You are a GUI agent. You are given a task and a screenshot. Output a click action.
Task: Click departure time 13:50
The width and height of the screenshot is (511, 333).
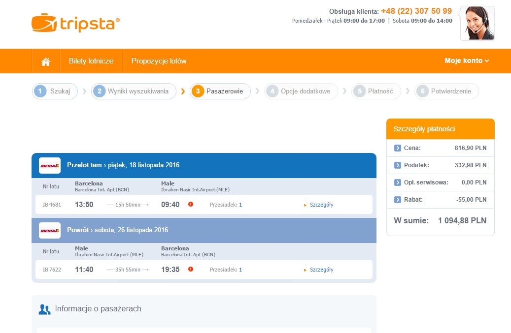click(84, 205)
